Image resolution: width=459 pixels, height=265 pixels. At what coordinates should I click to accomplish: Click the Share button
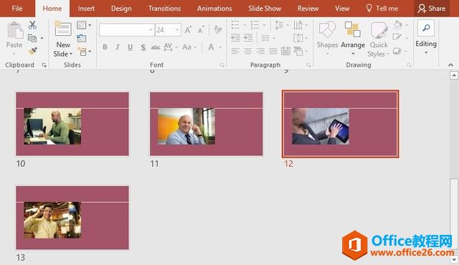point(432,9)
